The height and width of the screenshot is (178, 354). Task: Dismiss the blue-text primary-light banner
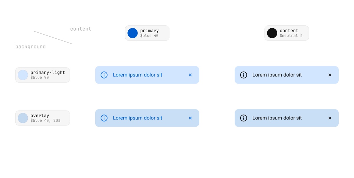coord(190,75)
